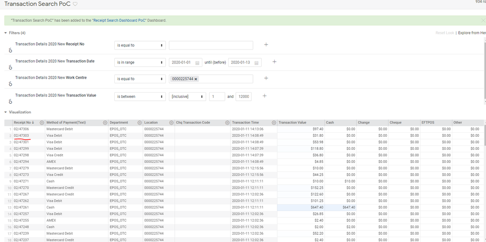This screenshot has height=242, width=486.
Task: Click the Receipt No filter settings icon
Action: click(x=10, y=50)
